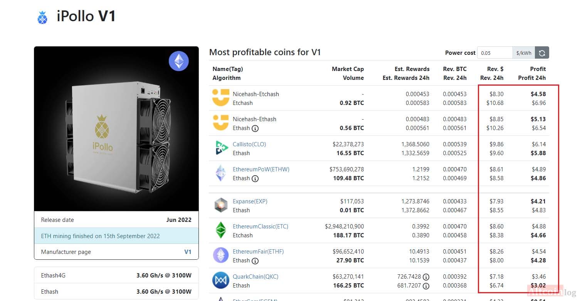Click the $2,948,210,900 market cap value
Screen dimensions: 580x301
pos(345,227)
